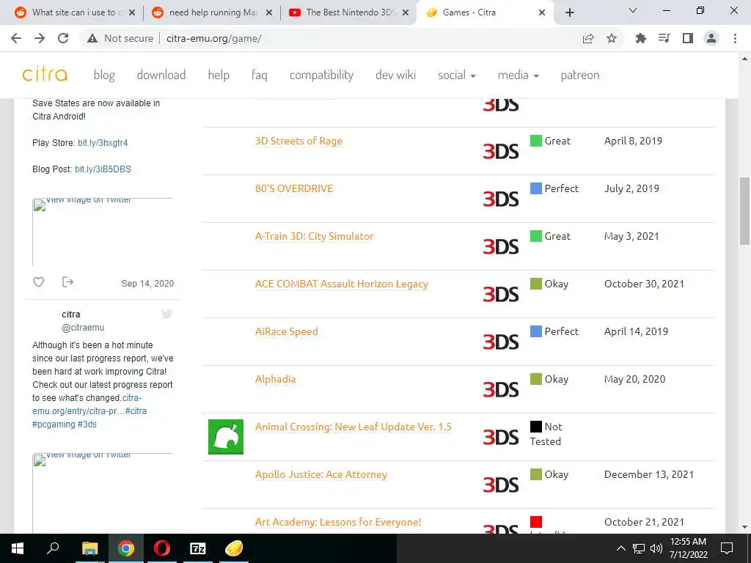The image size is (751, 563).
Task: Click the 3DS logo in 80'S OVERDRIVE row
Action: (x=500, y=199)
